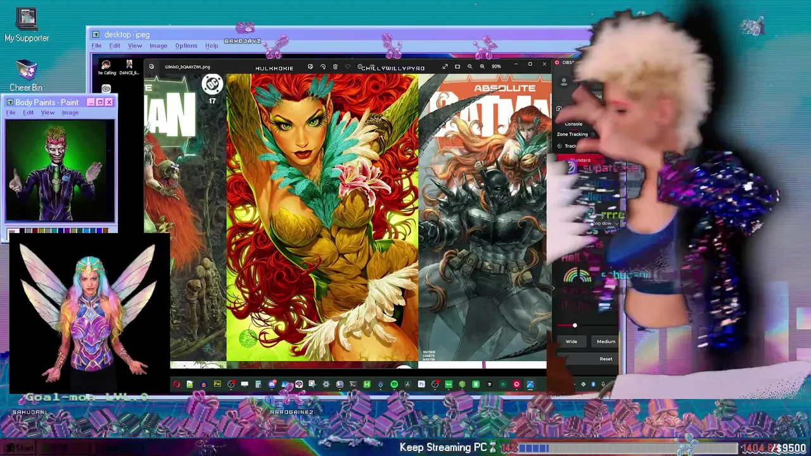
Task: Click the edit image icon in photo viewer
Action: tap(310, 66)
